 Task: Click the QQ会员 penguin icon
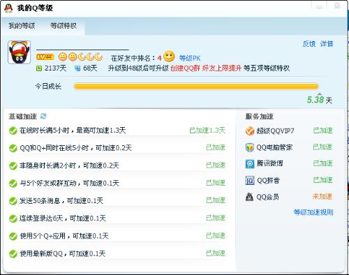(250, 197)
